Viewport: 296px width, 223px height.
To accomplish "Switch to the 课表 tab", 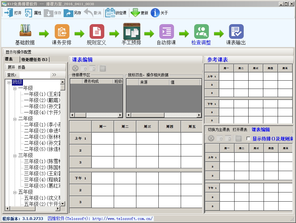I will (x=9, y=59).
